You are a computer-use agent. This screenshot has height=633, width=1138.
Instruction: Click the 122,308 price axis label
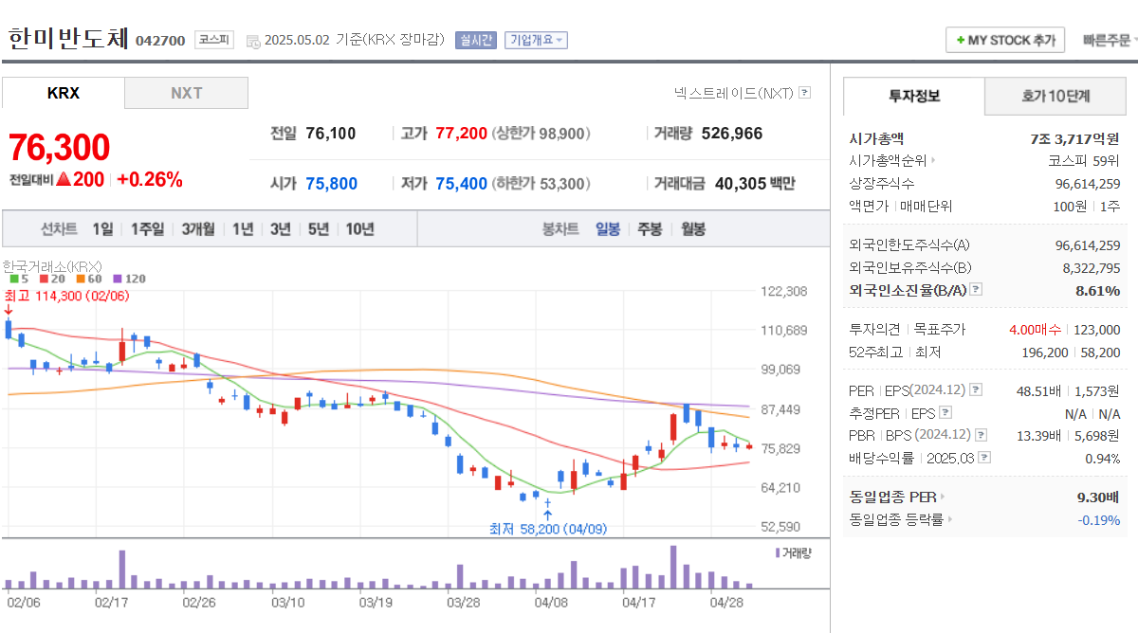(784, 291)
